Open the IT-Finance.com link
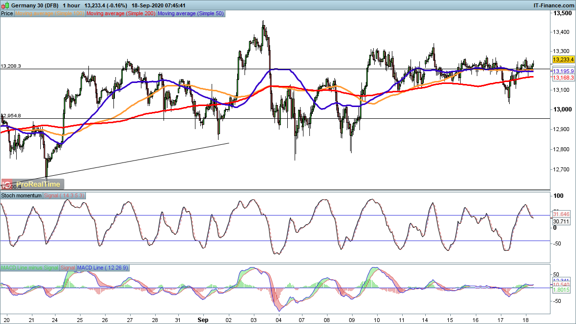576x324 pixels. tap(553, 5)
